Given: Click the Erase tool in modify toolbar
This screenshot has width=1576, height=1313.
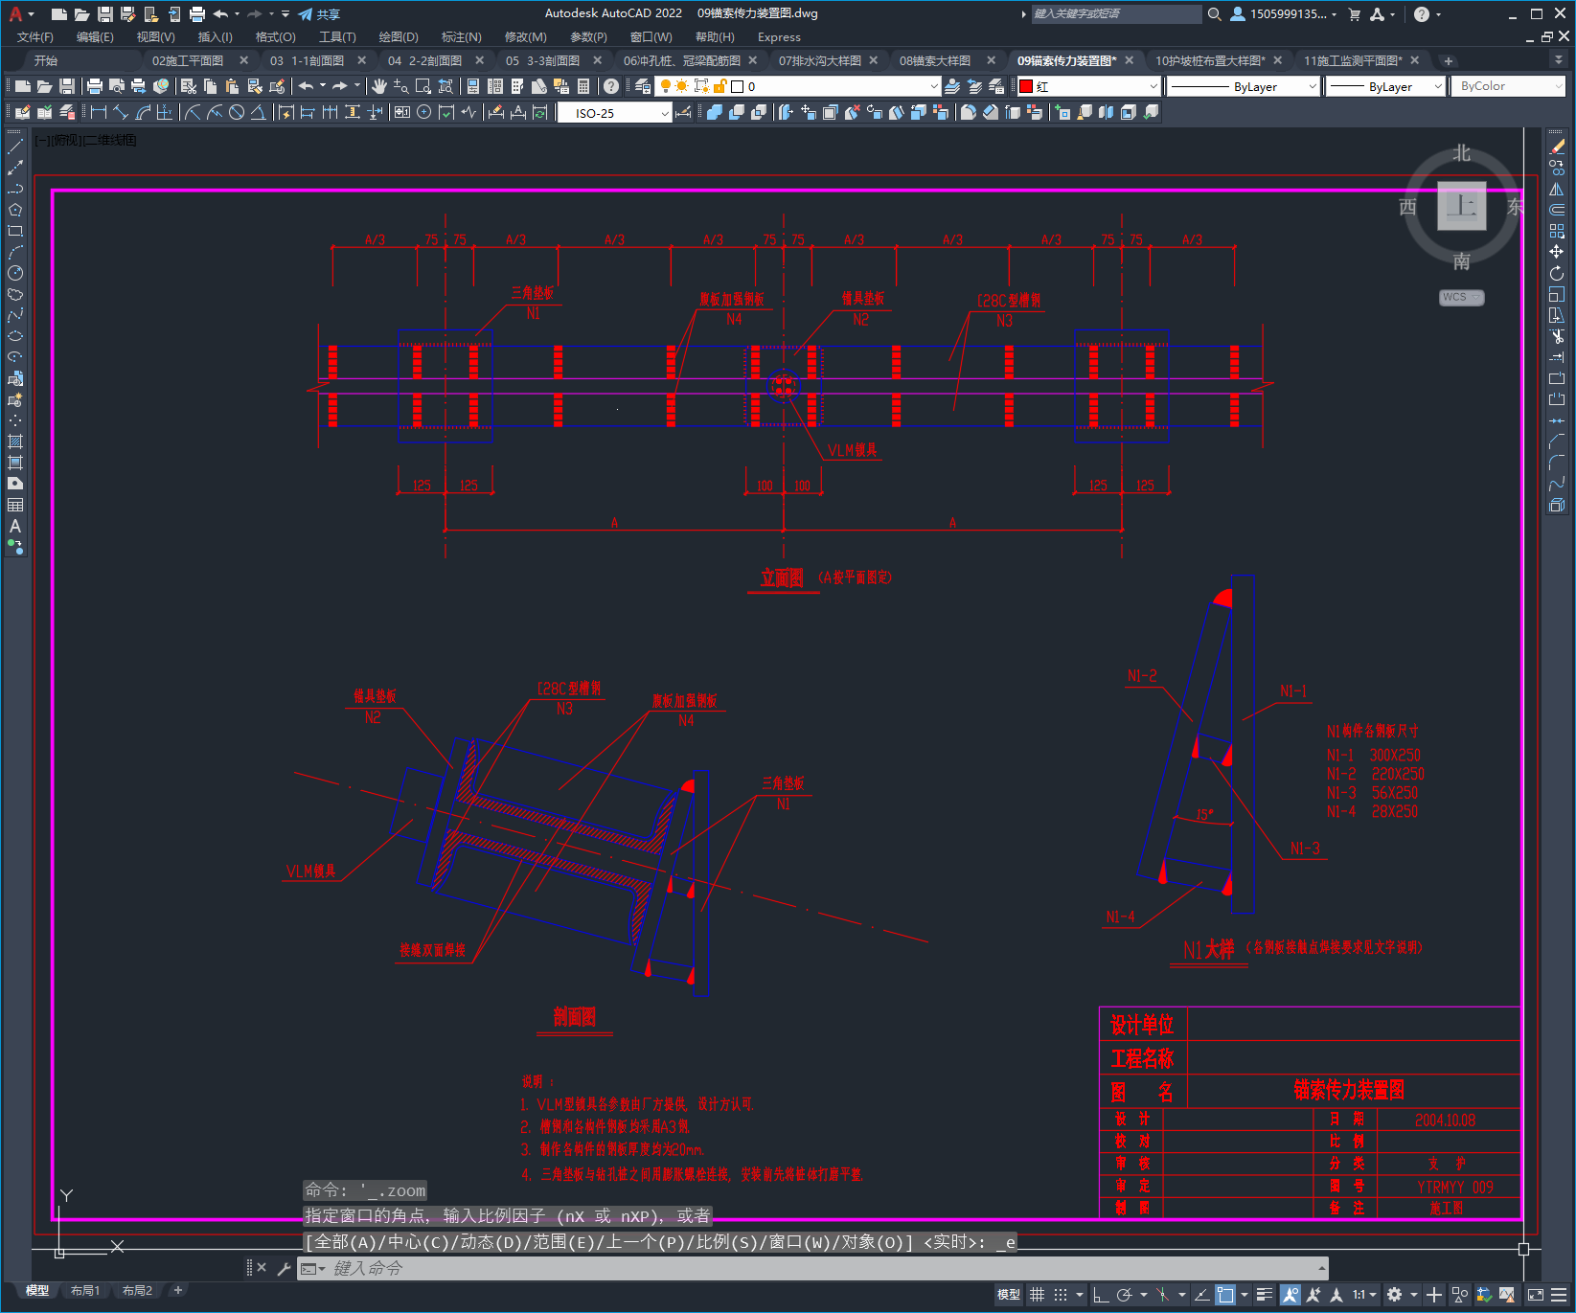Looking at the screenshot, I should 1557,147.
